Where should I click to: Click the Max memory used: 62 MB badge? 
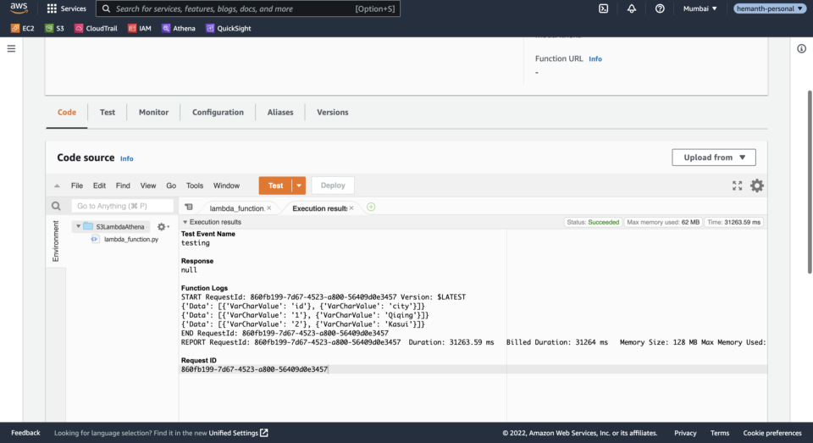click(x=662, y=222)
